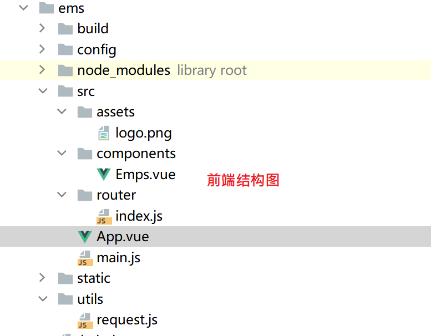Screen dimensions: 431x336
Task: Select the logo.png file name
Action: pos(144,133)
